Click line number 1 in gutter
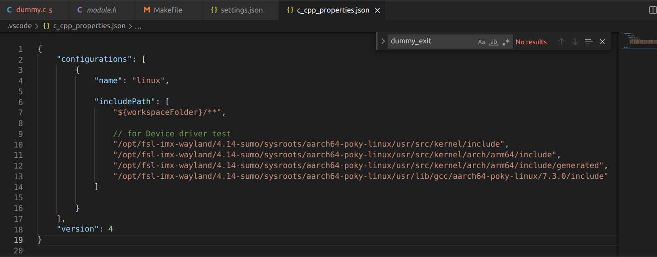 20,49
